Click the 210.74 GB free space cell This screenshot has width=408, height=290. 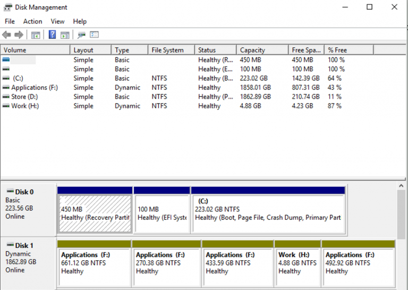(x=305, y=97)
